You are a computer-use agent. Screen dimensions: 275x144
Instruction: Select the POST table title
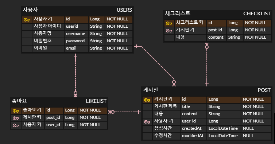pos(264,90)
